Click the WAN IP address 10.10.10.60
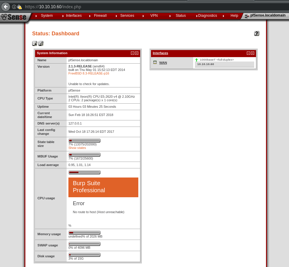 (206, 64)
